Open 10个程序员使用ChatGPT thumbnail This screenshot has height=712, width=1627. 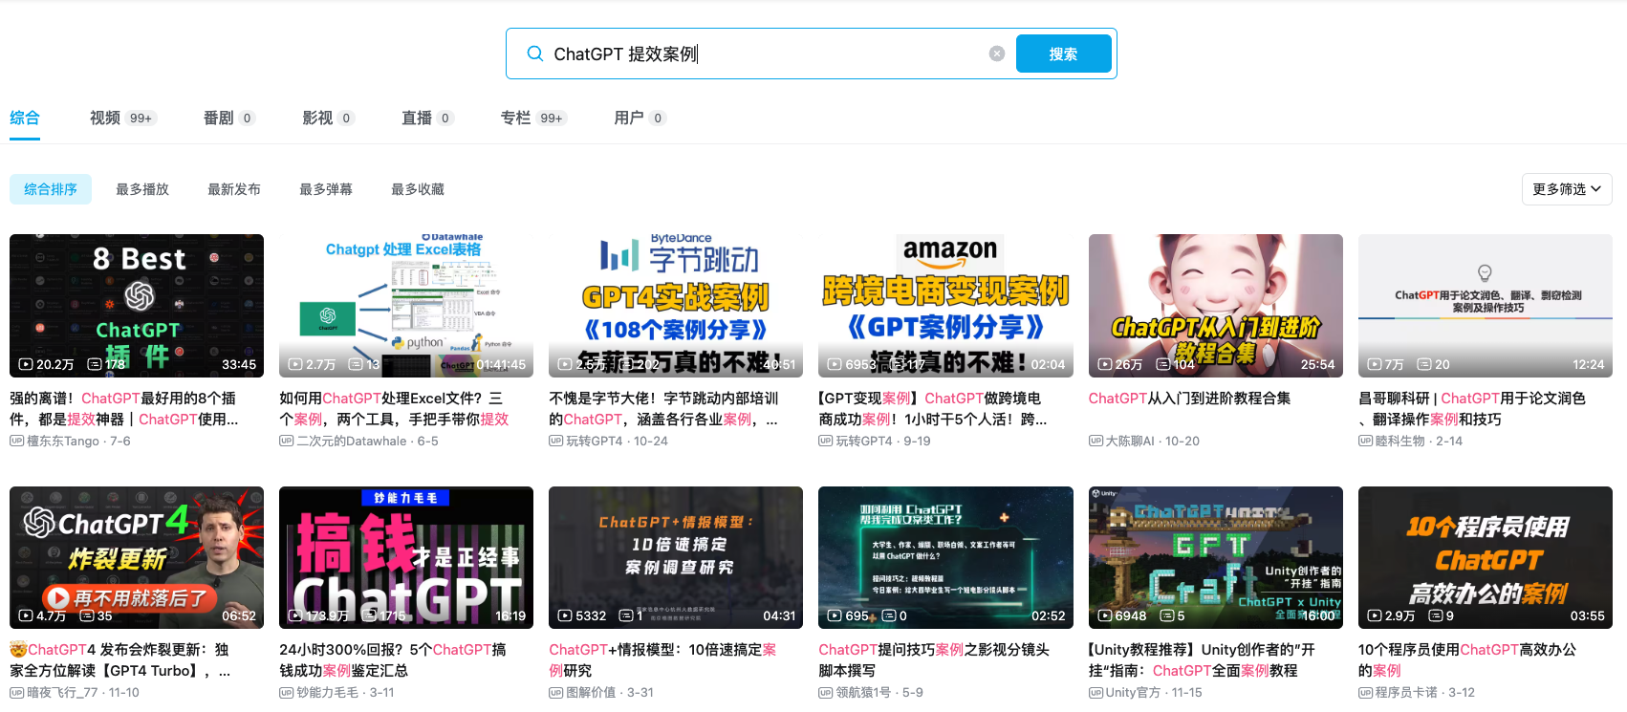pos(1486,557)
